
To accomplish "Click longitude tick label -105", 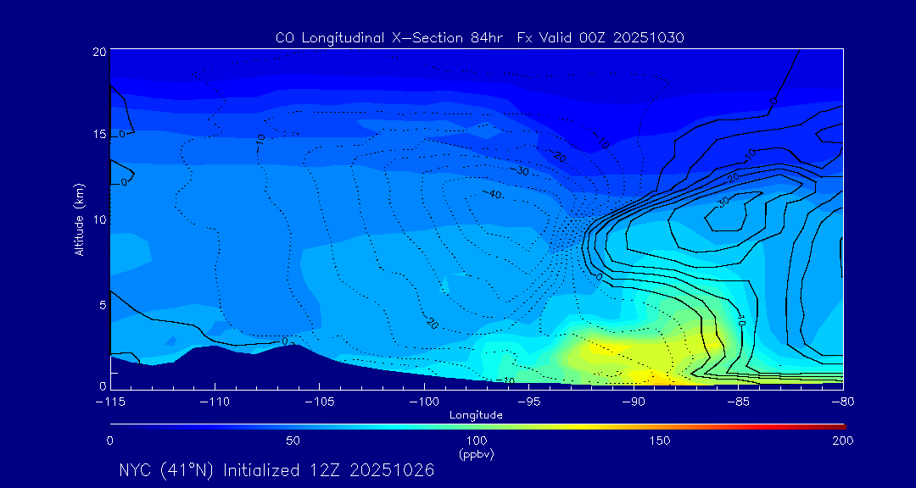I will click(x=320, y=402).
